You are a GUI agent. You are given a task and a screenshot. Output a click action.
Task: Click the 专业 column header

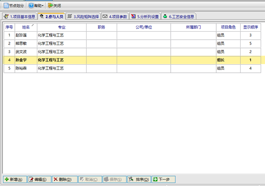[62, 27]
